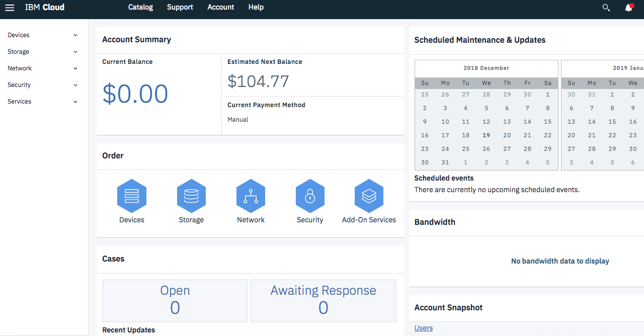Select the Storage hexagon icon
This screenshot has height=336, width=644.
pos(191,196)
